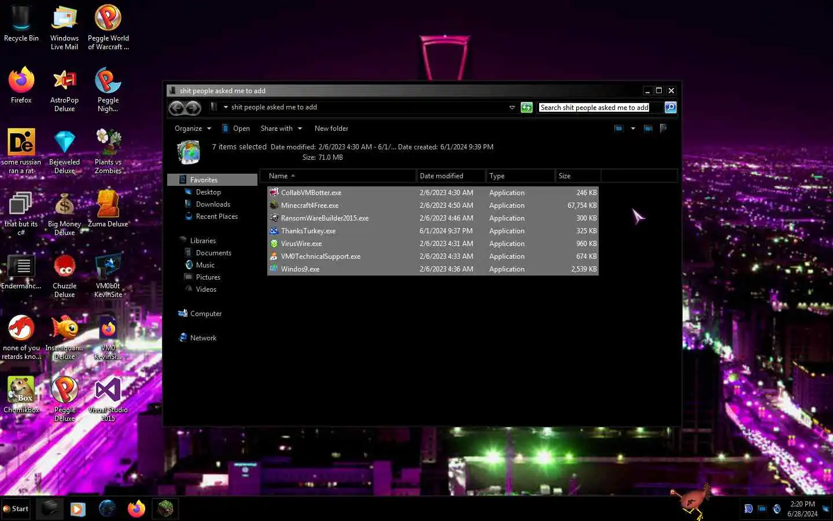Select the Visual Studio 2015 desktop icon

(x=108, y=399)
